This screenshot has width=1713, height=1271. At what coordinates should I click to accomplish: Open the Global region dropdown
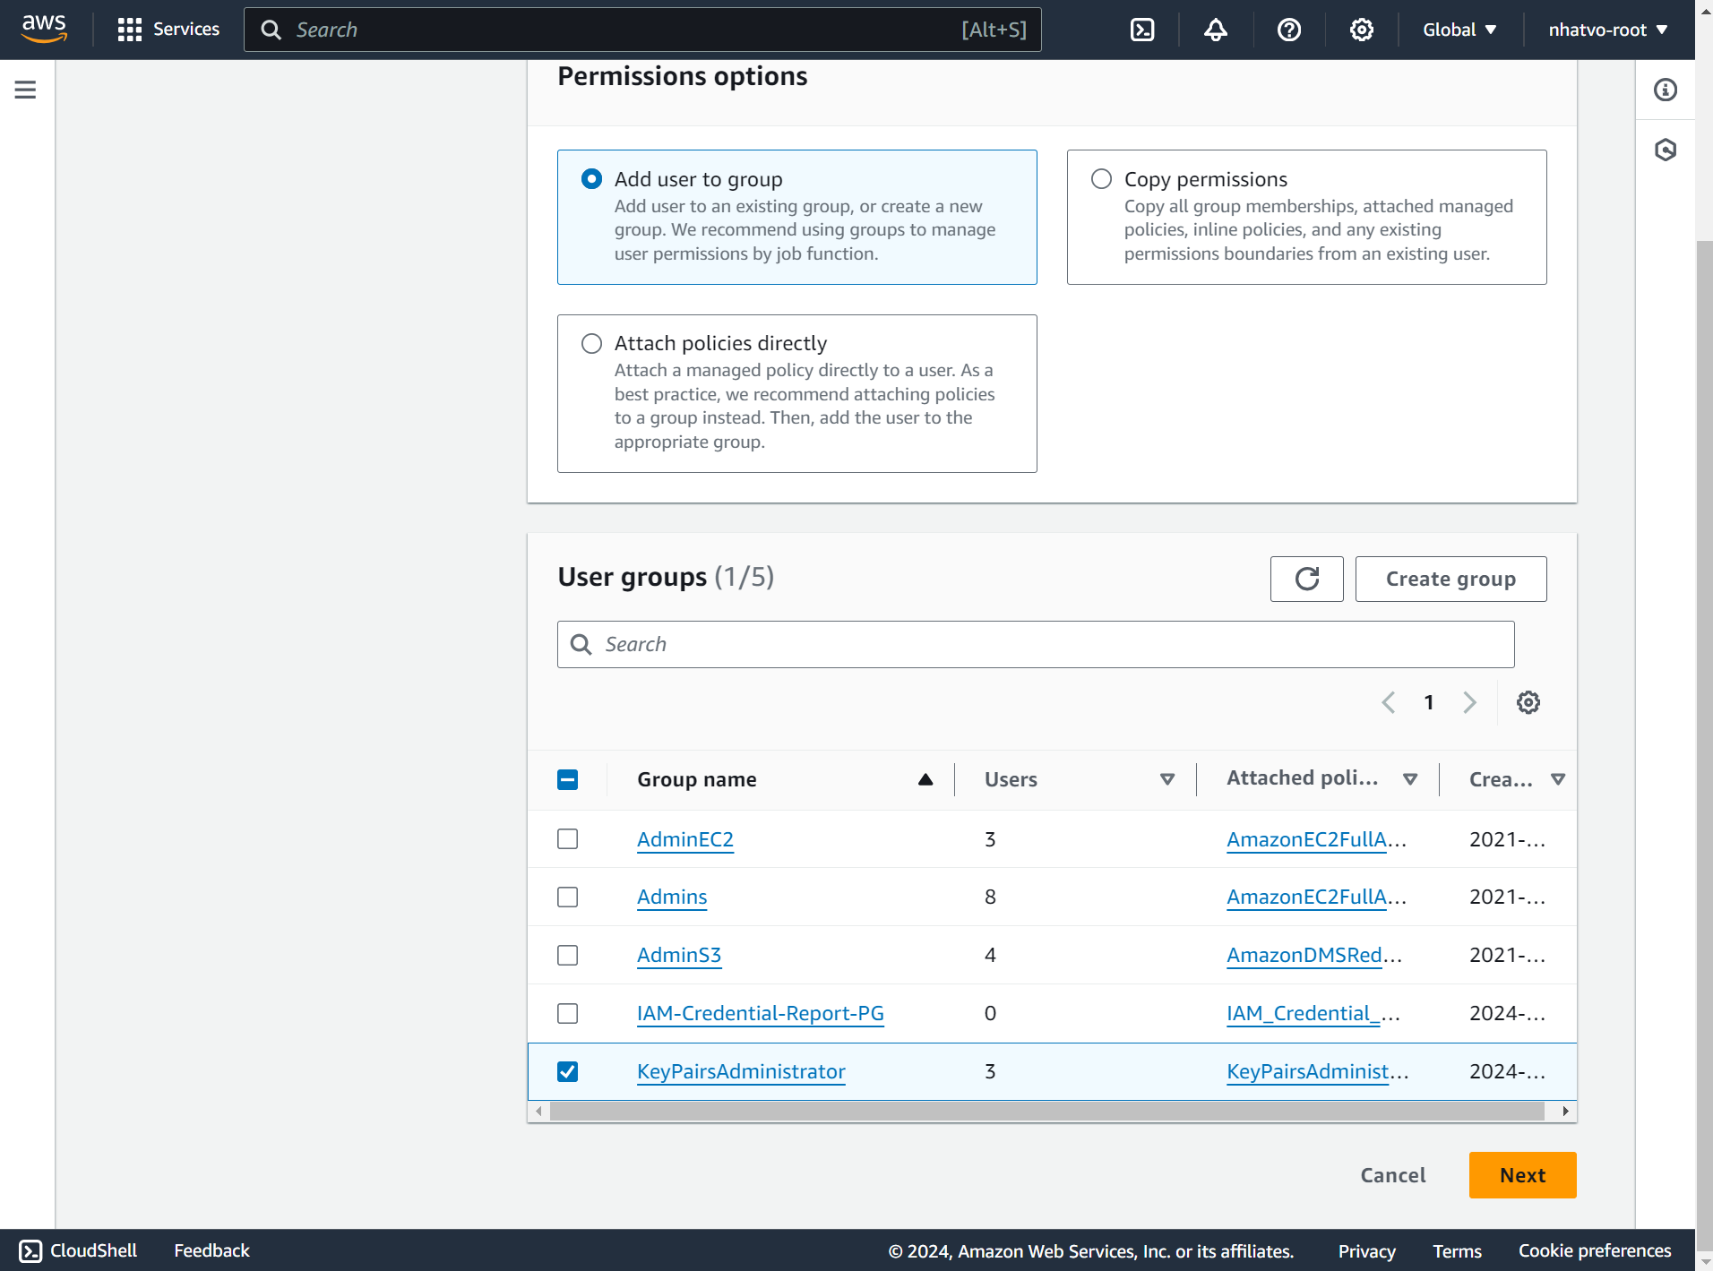(x=1459, y=30)
